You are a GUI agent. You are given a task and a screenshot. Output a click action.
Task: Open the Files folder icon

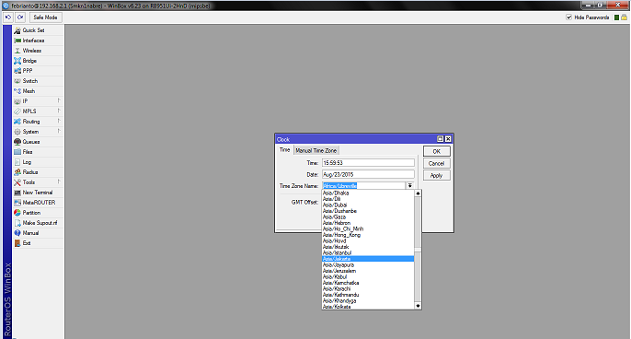pos(17,152)
